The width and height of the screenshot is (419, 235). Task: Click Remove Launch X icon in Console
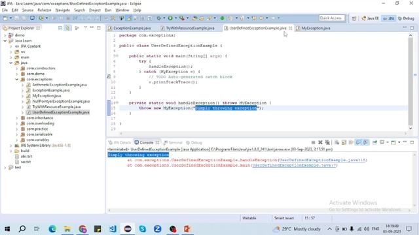click(320, 142)
